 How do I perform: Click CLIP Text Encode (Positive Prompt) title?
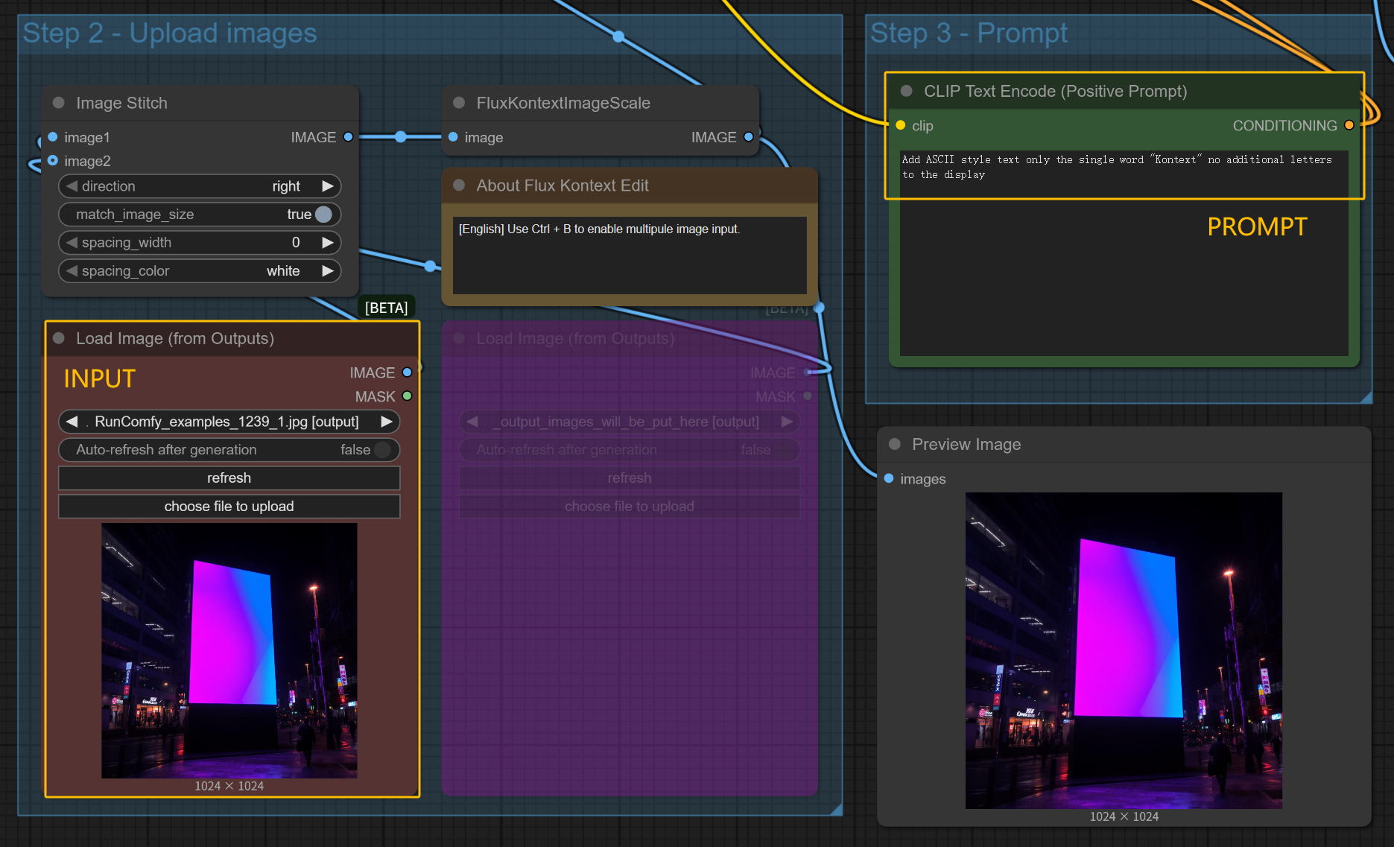point(1055,91)
